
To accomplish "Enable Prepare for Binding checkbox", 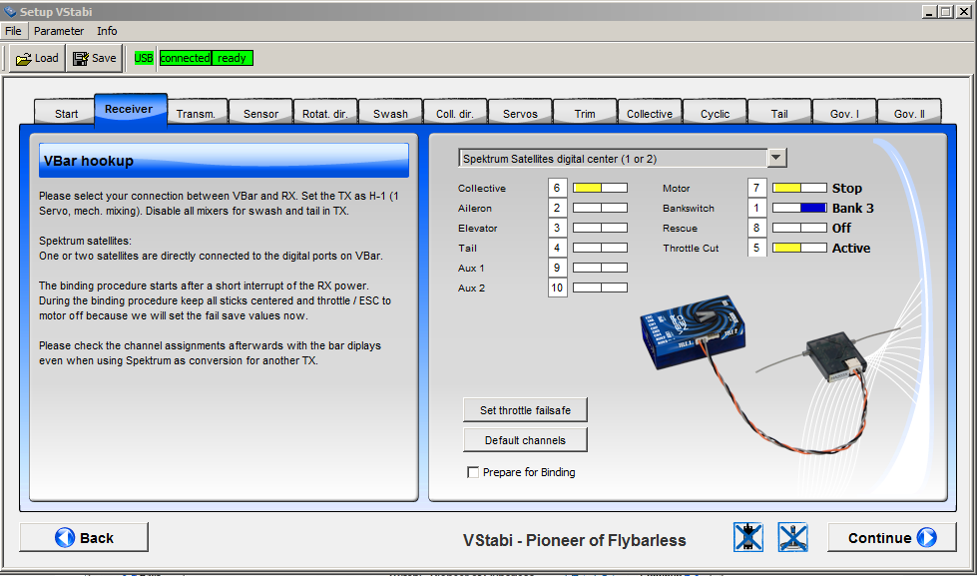I will coord(473,472).
